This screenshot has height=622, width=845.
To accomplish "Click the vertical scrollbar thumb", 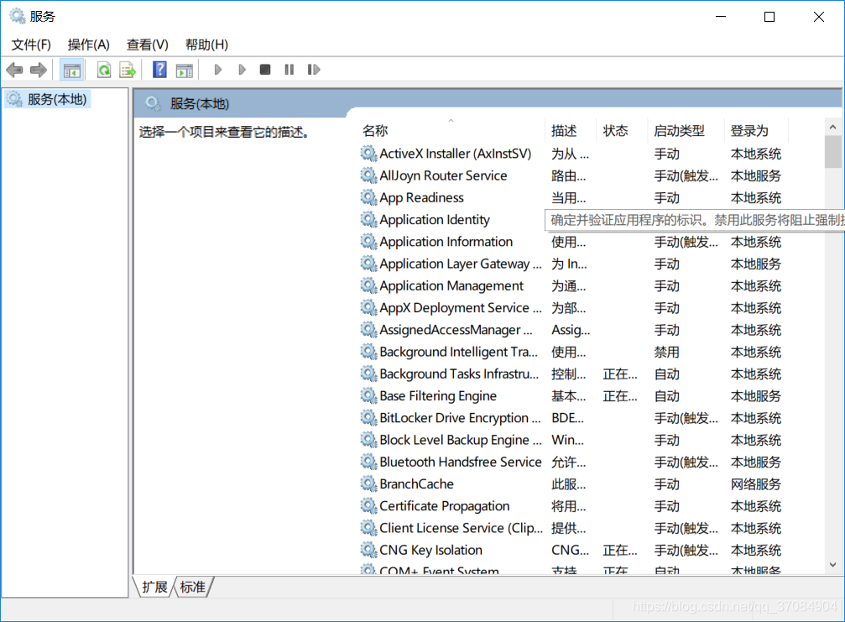I will (832, 152).
